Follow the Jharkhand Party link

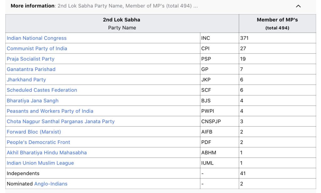point(26,80)
